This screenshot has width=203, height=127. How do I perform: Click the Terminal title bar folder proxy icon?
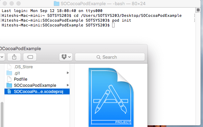[x=57, y=3]
